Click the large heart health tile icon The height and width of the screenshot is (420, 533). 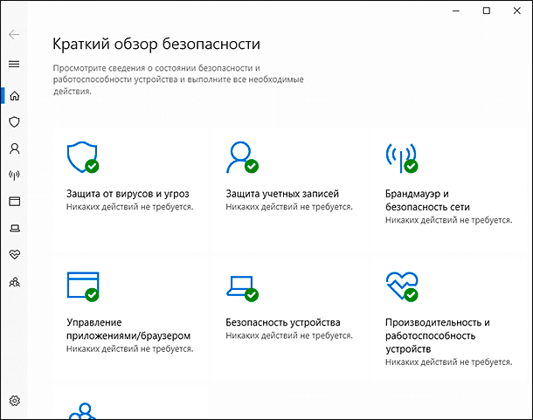point(402,286)
